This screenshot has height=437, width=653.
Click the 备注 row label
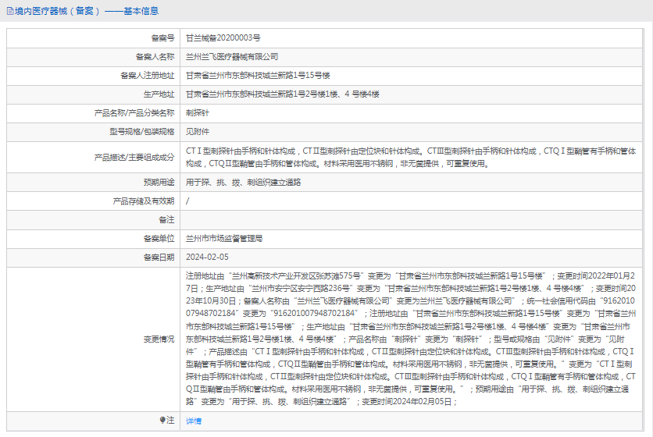click(166, 220)
